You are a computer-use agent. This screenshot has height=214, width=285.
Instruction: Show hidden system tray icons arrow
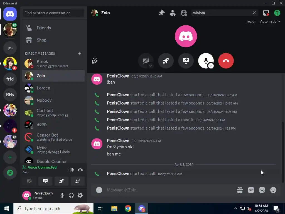tap(235, 208)
